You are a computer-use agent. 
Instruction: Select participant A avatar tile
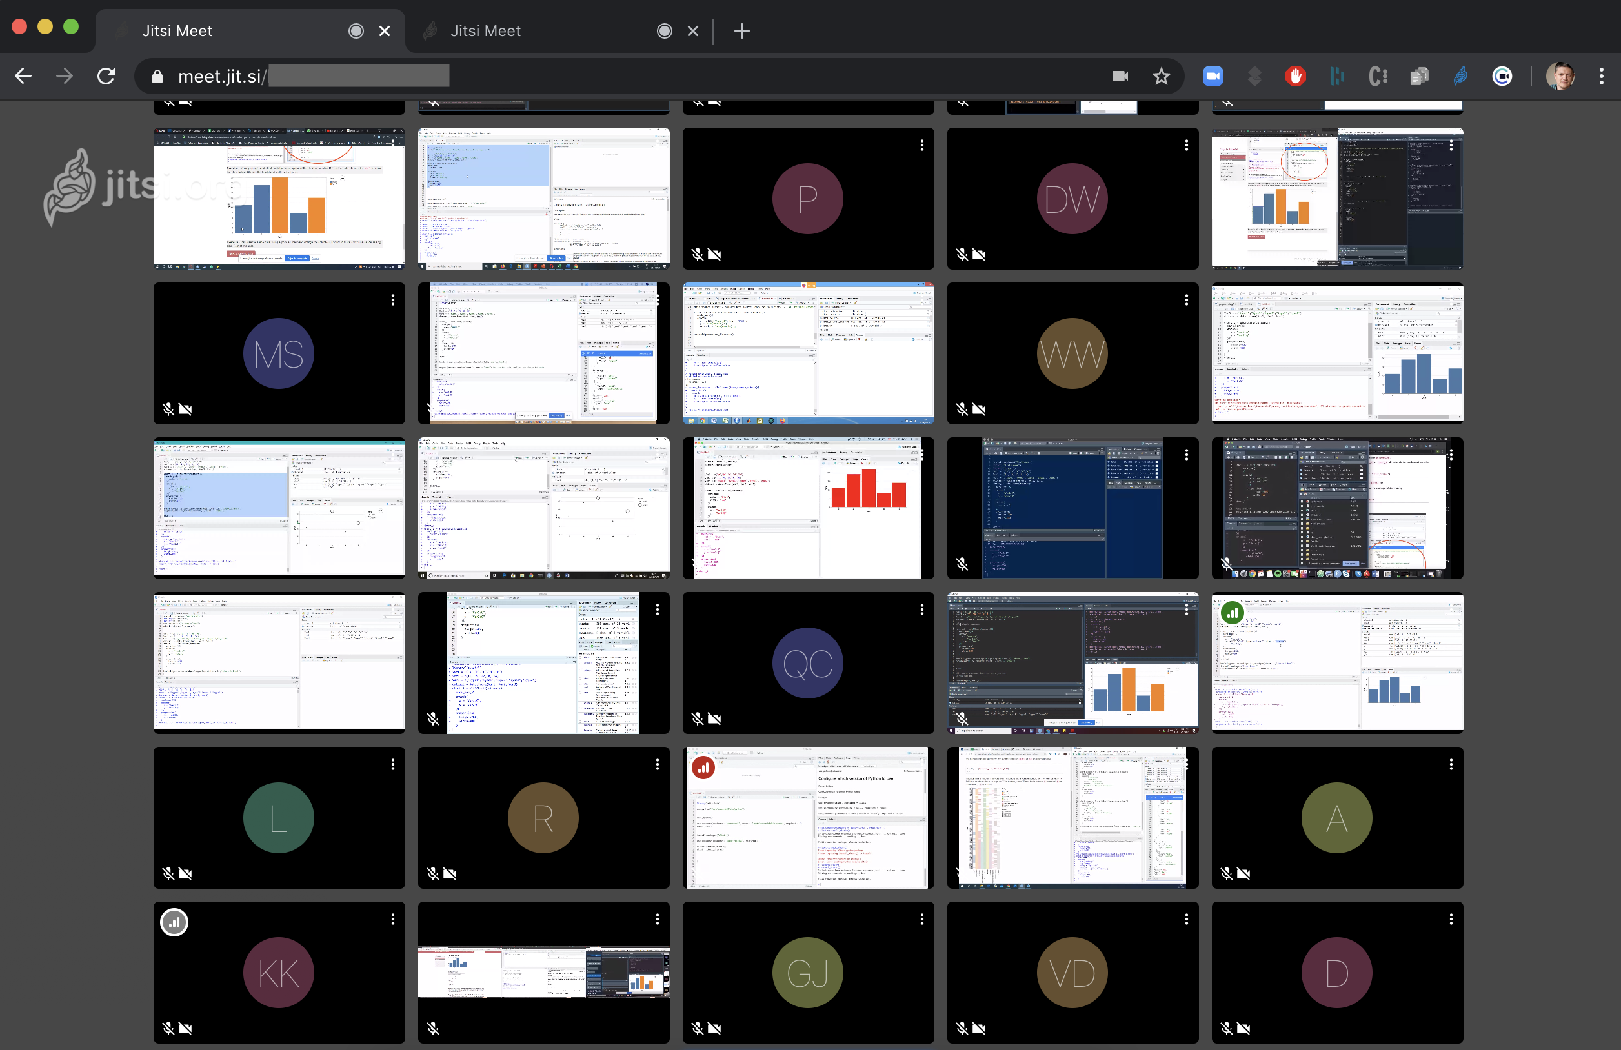(x=1337, y=818)
